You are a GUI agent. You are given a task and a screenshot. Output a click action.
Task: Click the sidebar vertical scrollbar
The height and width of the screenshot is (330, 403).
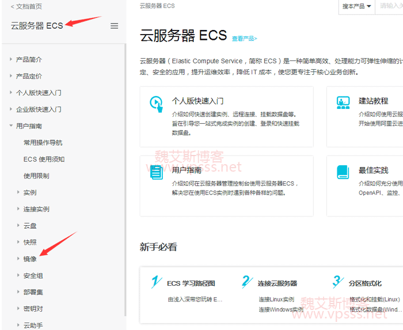pyautogui.click(x=125, y=173)
